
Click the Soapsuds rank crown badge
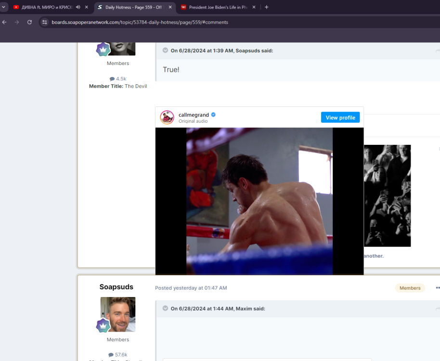point(103,325)
